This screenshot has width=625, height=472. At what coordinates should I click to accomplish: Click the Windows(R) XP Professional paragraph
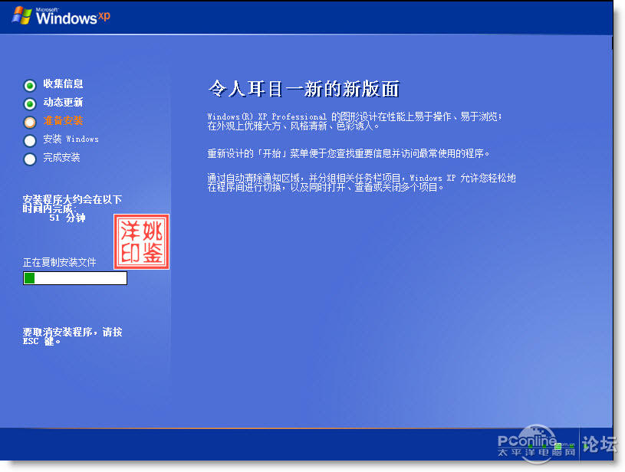[355, 121]
